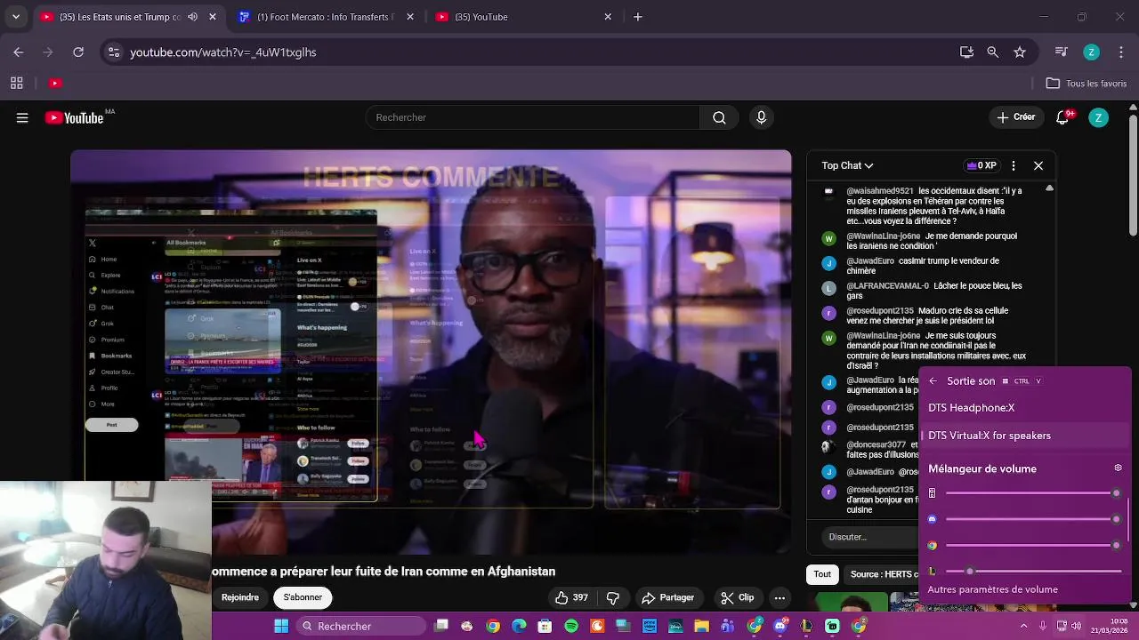Go back in Chrome navigation
Screen dimensions: 1139x640
click(19, 52)
